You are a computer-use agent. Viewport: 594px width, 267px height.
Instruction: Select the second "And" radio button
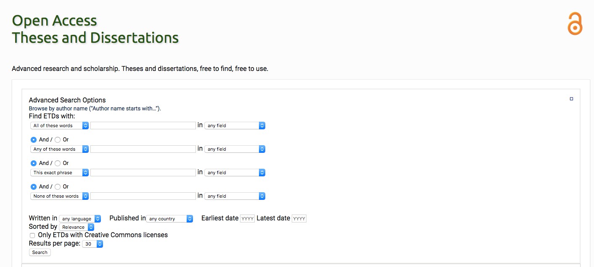coord(34,163)
